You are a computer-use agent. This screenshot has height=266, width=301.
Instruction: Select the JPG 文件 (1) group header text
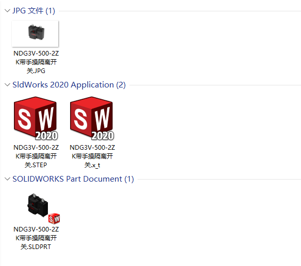pos(34,11)
